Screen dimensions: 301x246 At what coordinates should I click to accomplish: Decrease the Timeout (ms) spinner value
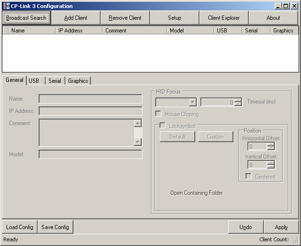point(238,104)
